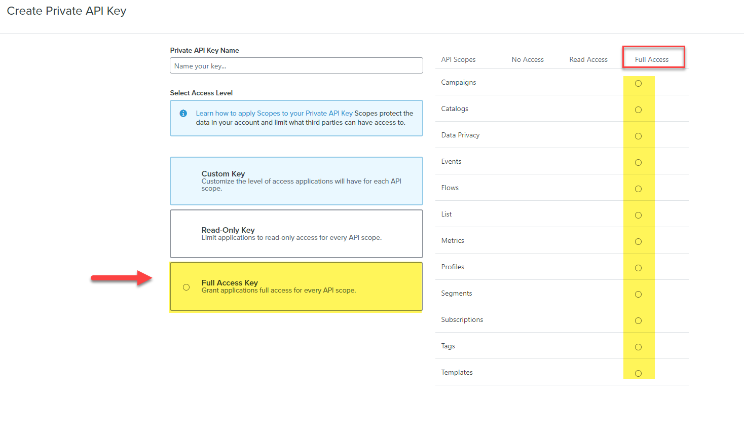Select Full Access for Data Privacy
The image size is (744, 432).
pyautogui.click(x=638, y=136)
